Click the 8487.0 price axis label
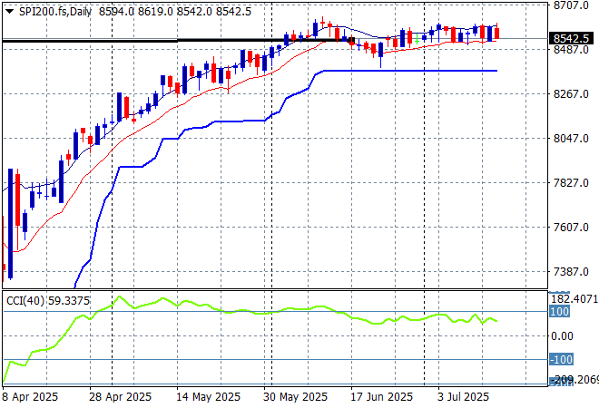Screen dimensions: 599x408 pos(571,49)
